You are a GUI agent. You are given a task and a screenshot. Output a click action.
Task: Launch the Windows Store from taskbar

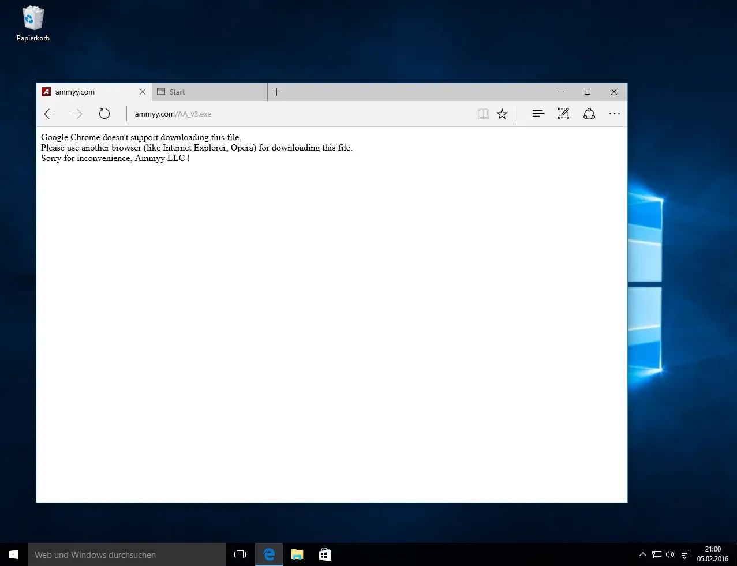325,554
